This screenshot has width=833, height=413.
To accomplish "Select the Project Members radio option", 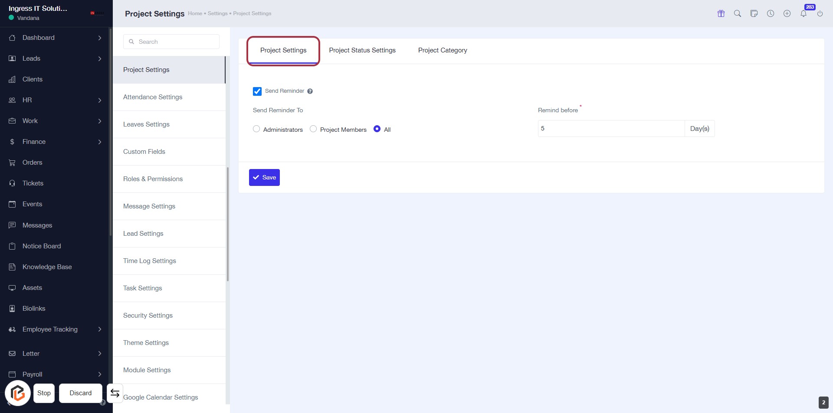I will 313,129.
